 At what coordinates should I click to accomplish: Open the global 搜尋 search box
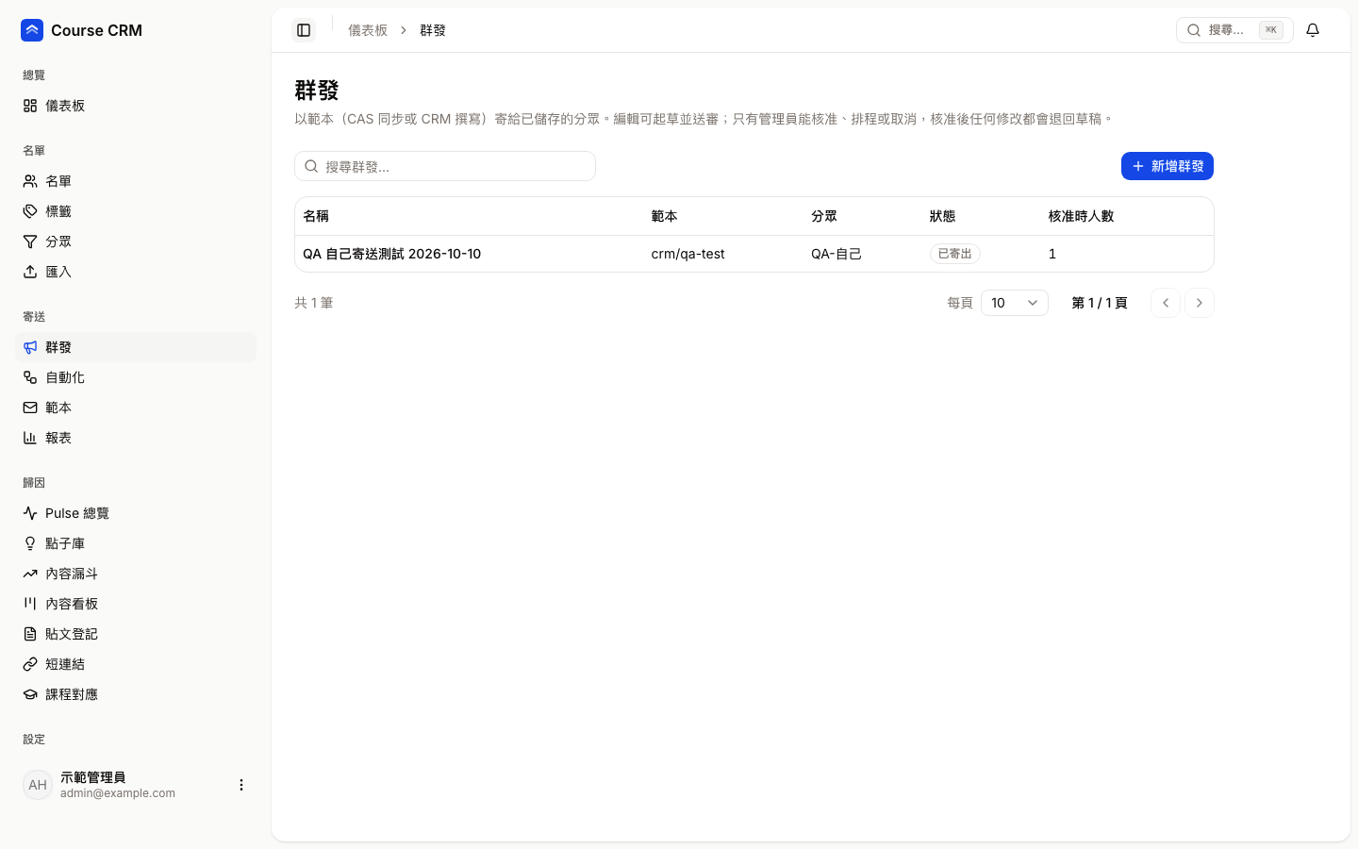coord(1234,30)
